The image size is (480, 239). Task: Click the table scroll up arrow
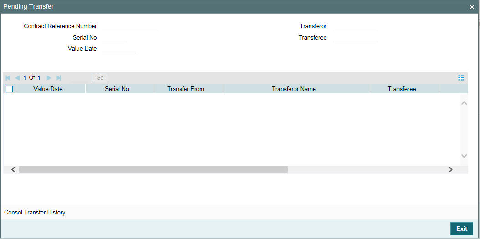[464, 103]
